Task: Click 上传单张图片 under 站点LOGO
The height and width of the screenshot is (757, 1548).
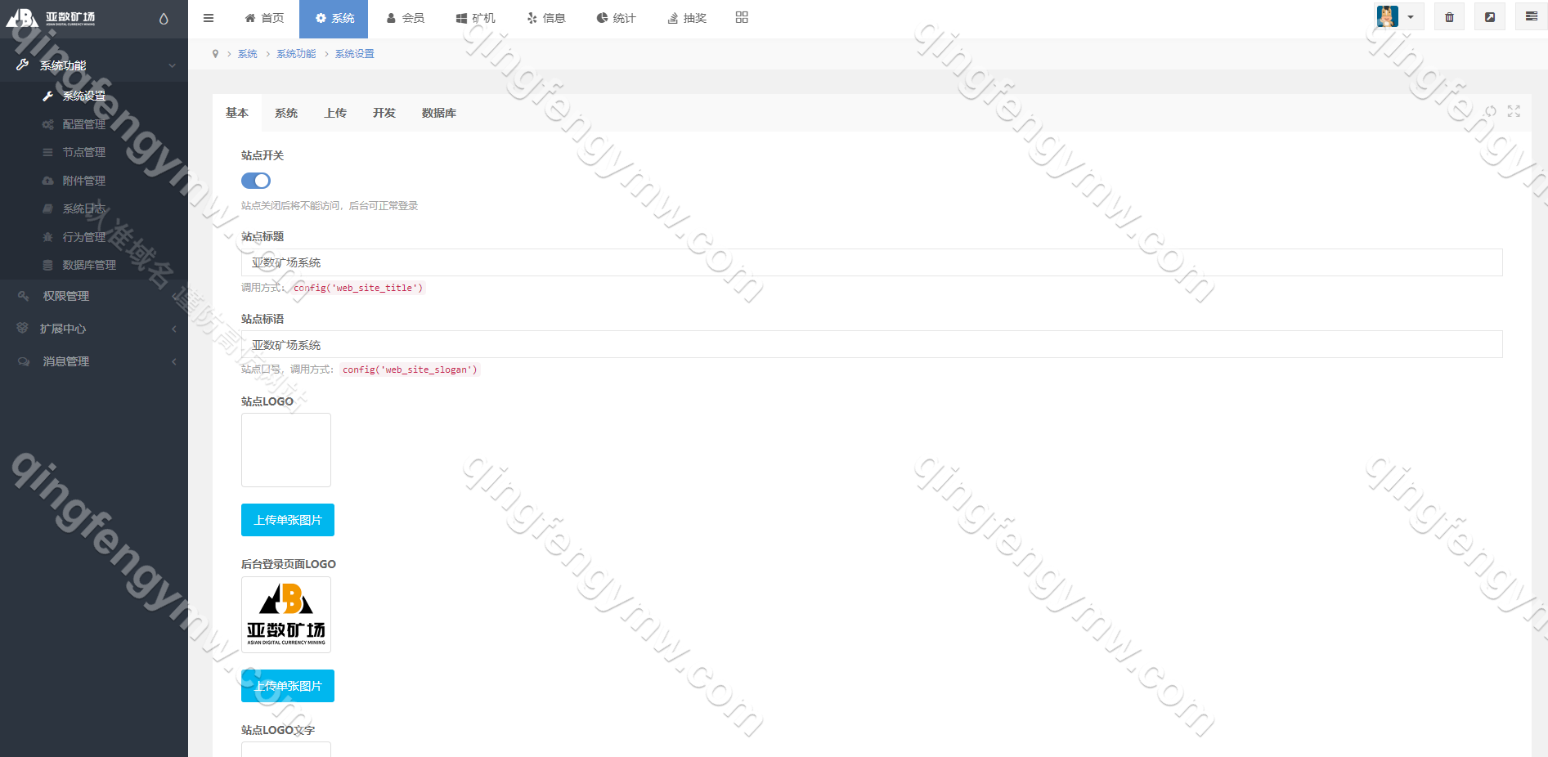Action: [288, 520]
